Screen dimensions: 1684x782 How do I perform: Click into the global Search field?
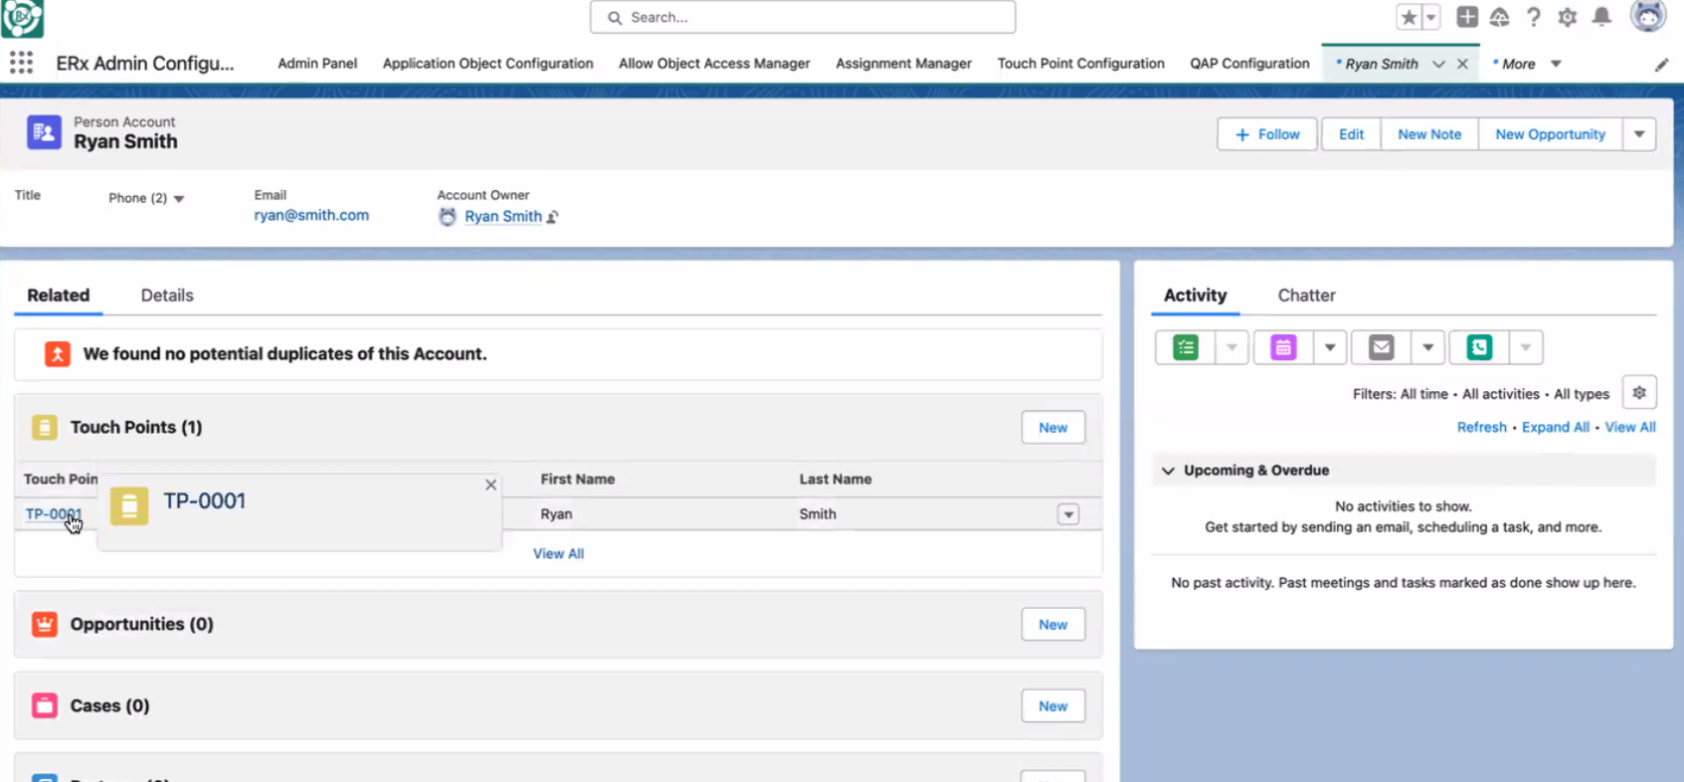(802, 17)
